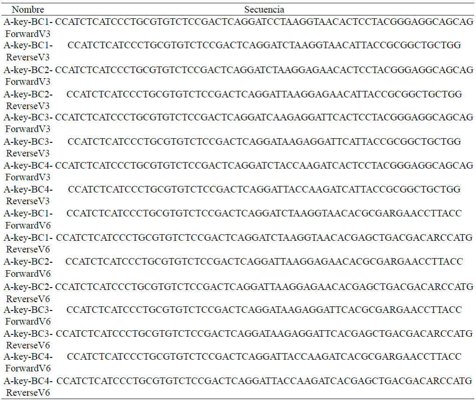
Task: Select the A-key-BC3-ForwardV6 name cell
Action: point(28,316)
